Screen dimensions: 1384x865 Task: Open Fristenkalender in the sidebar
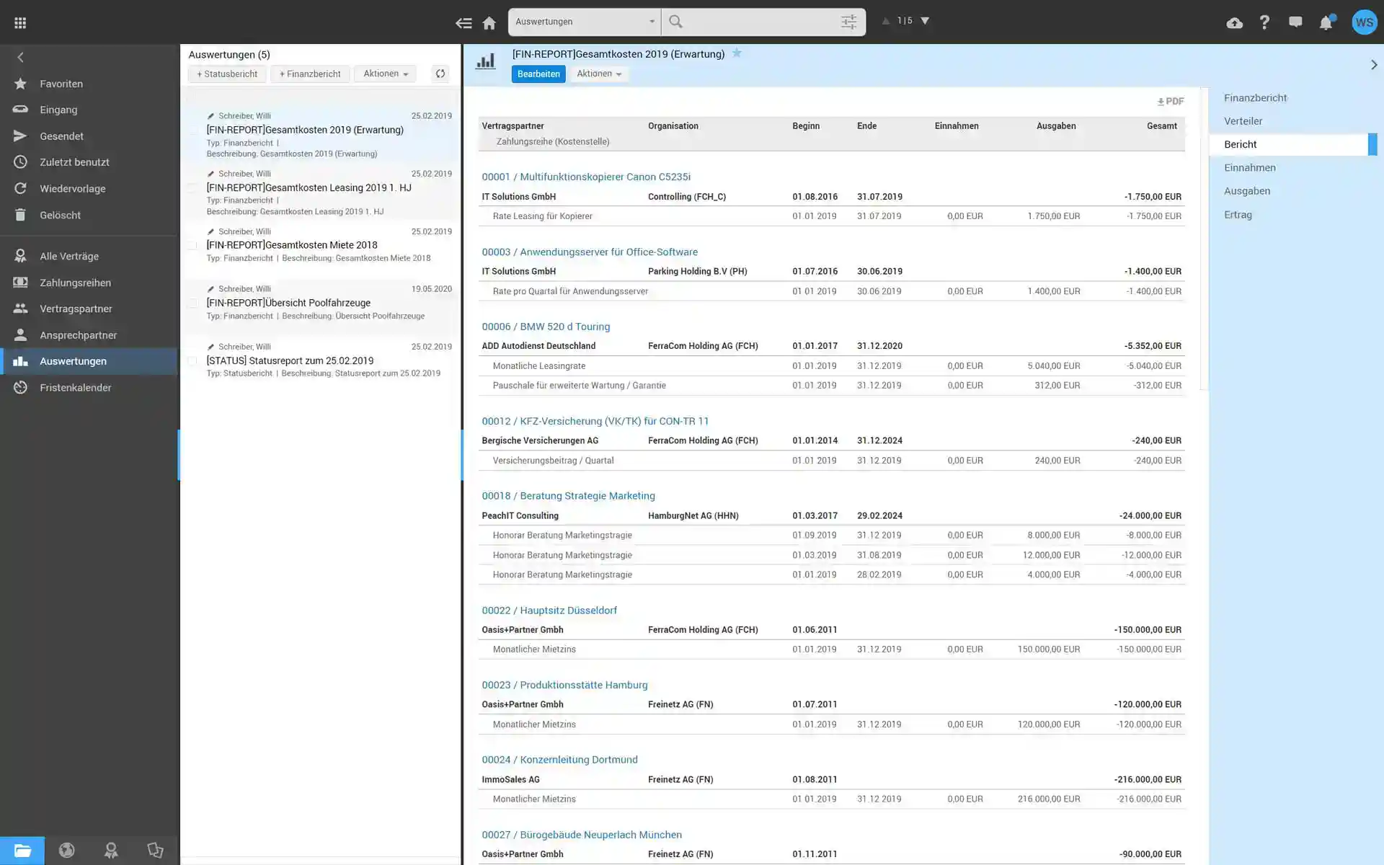click(x=75, y=388)
